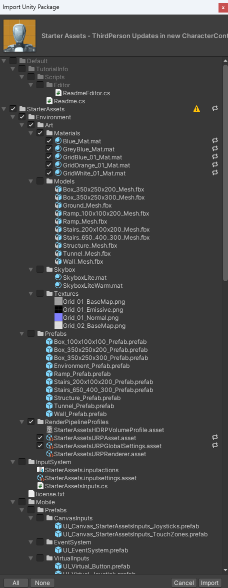Collapse the Prefabs folder under Environment
Screen dimensions: 228x588
tap(22, 334)
